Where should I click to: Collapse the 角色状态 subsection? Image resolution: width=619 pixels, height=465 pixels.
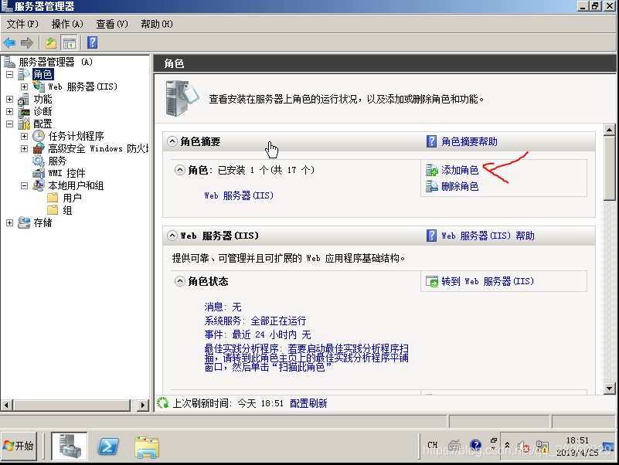[x=179, y=281]
